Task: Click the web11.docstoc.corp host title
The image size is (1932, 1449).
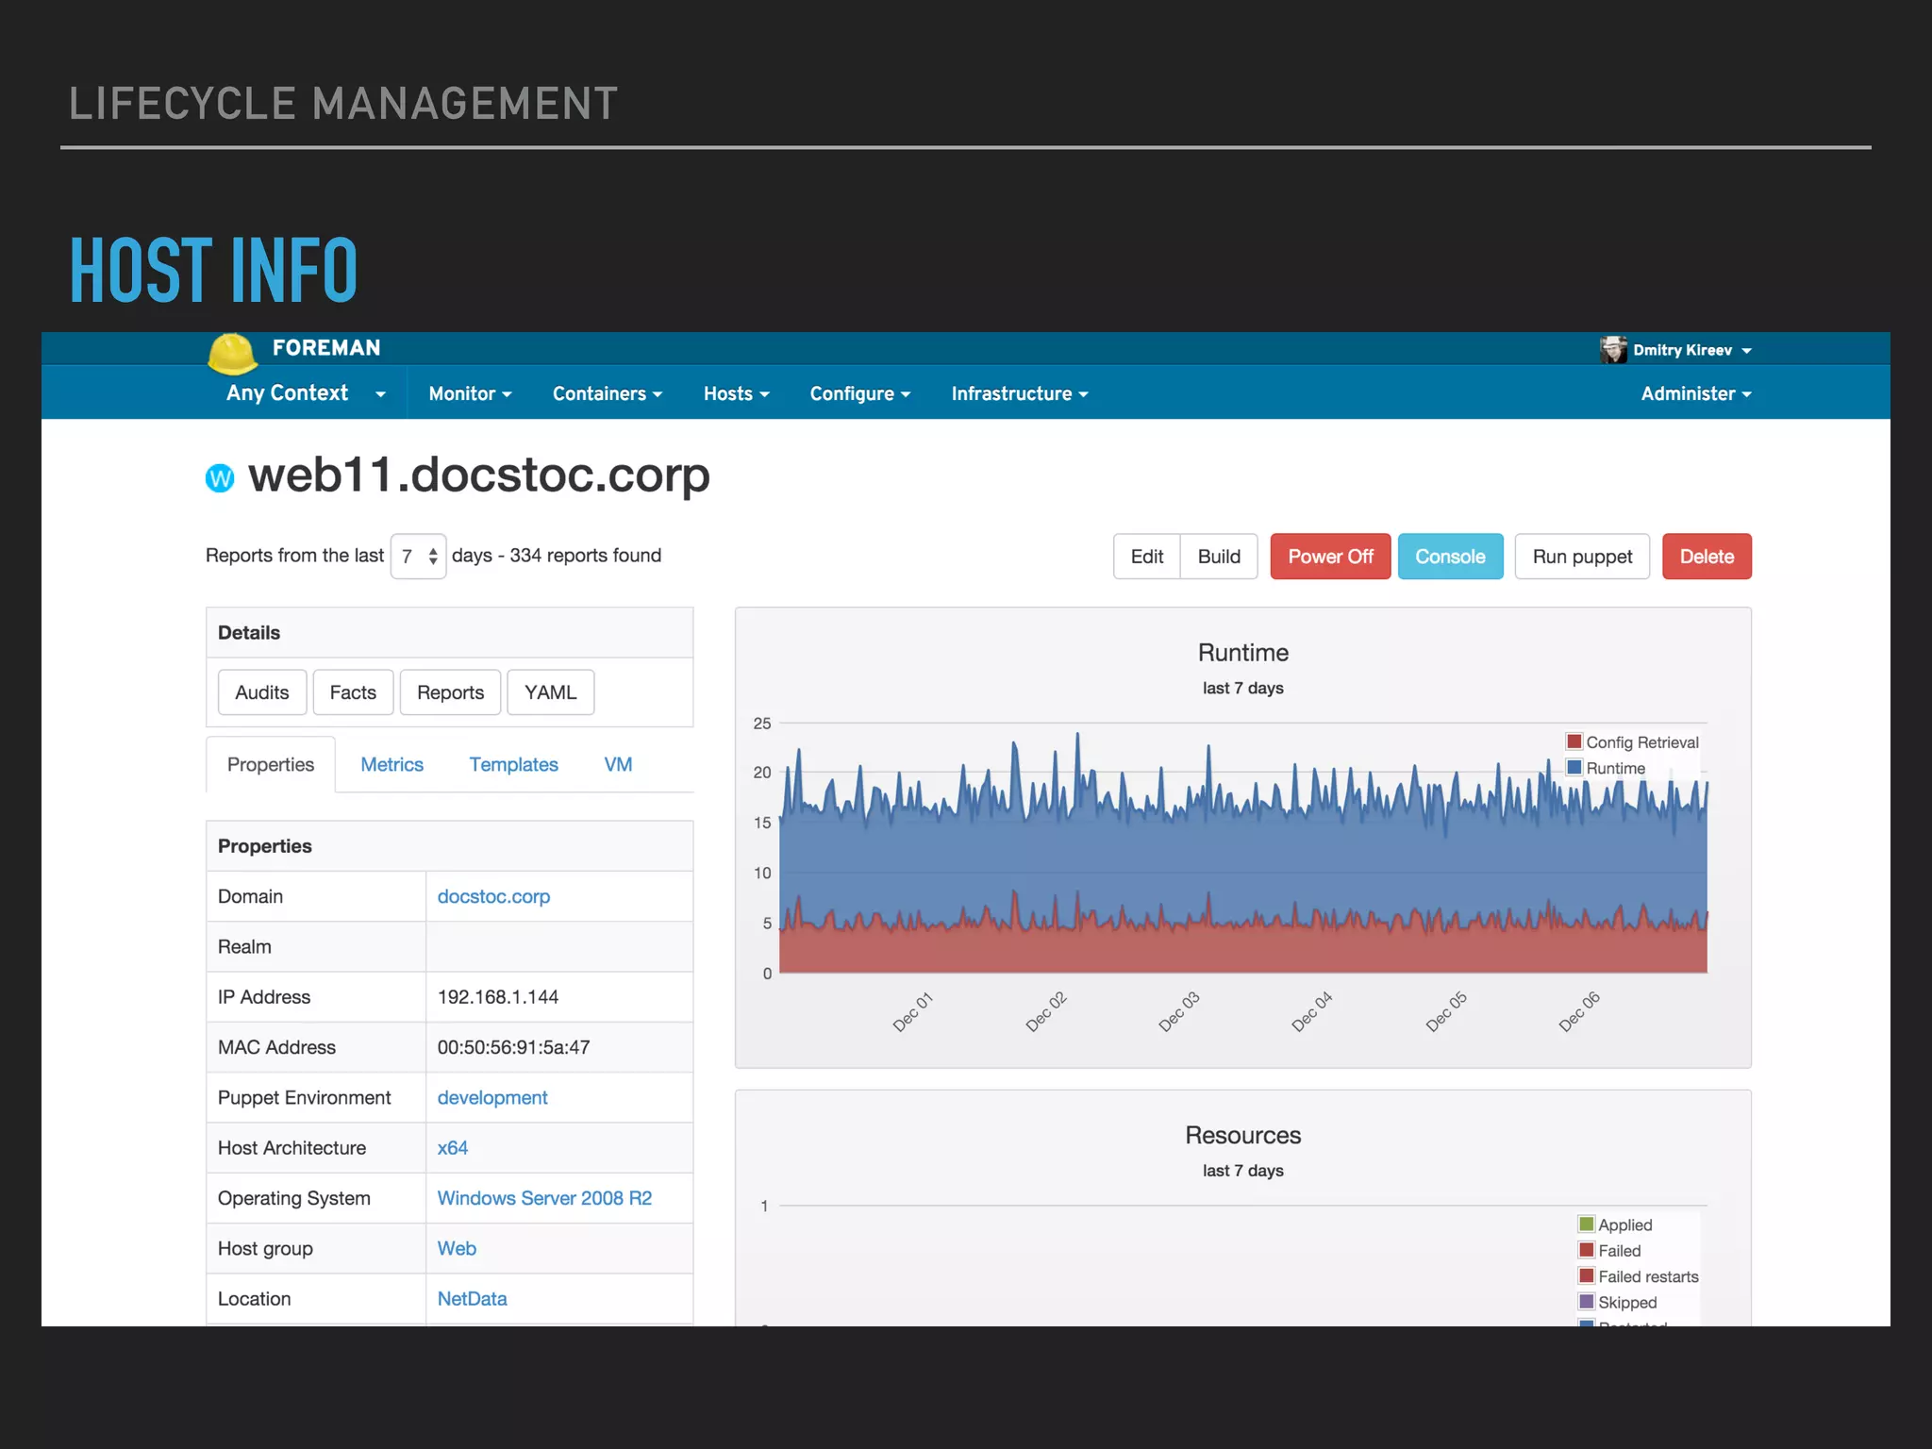Action: [x=479, y=475]
